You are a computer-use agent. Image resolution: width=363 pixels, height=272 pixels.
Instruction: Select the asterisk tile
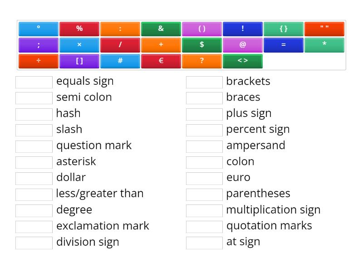pos(324,45)
